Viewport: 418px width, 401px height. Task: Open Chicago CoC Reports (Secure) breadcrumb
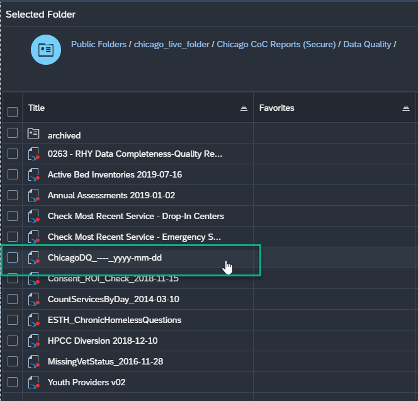point(276,44)
